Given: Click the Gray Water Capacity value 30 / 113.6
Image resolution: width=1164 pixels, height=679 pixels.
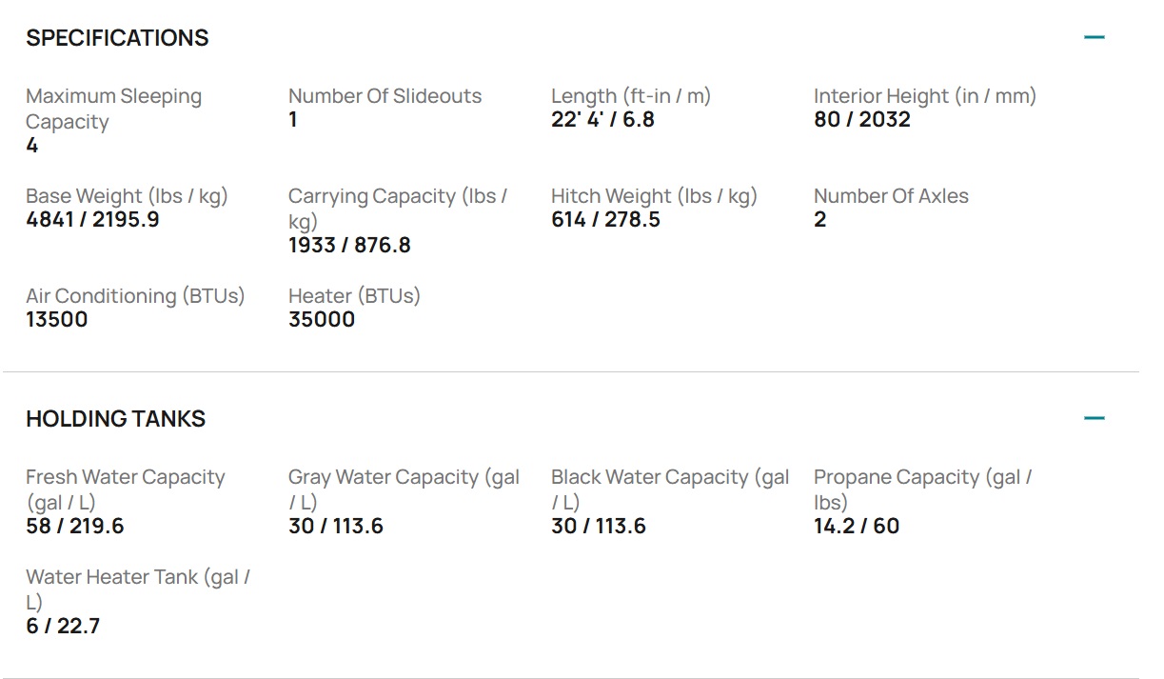Looking at the screenshot, I should 336,527.
